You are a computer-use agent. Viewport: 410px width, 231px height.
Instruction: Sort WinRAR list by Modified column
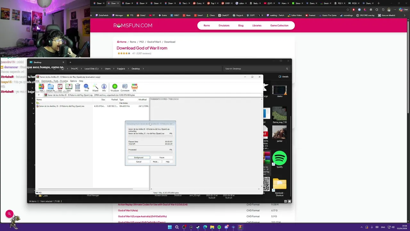pyautogui.click(x=143, y=99)
